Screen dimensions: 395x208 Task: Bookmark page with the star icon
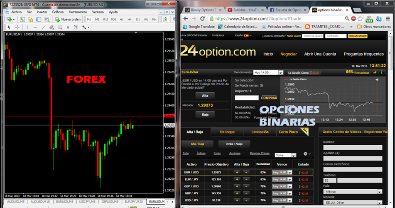[360, 18]
